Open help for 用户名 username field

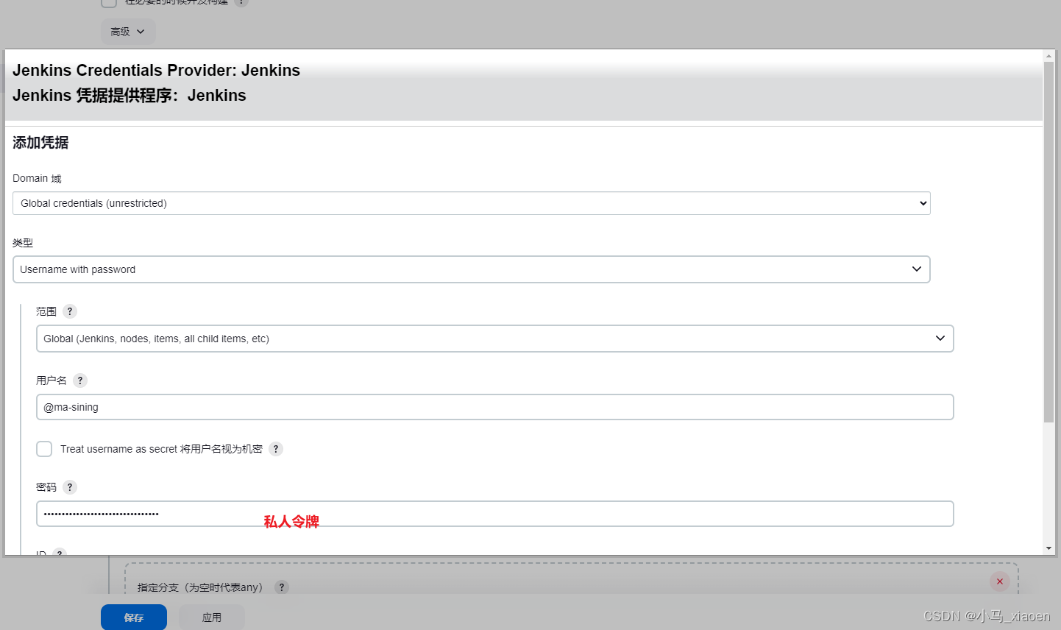tap(80, 381)
